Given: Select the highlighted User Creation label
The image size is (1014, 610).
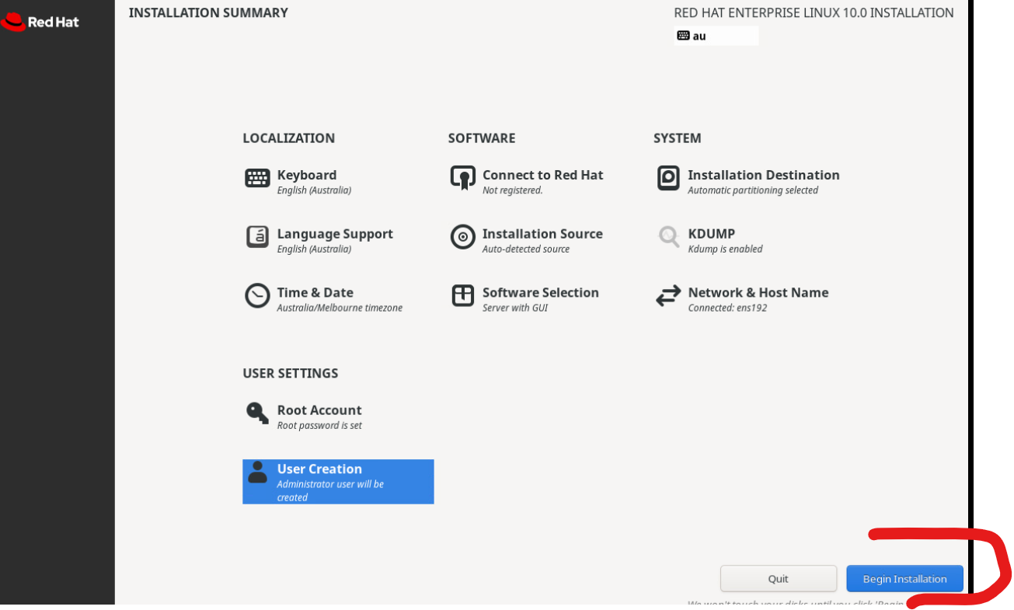Looking at the screenshot, I should click(x=319, y=469).
